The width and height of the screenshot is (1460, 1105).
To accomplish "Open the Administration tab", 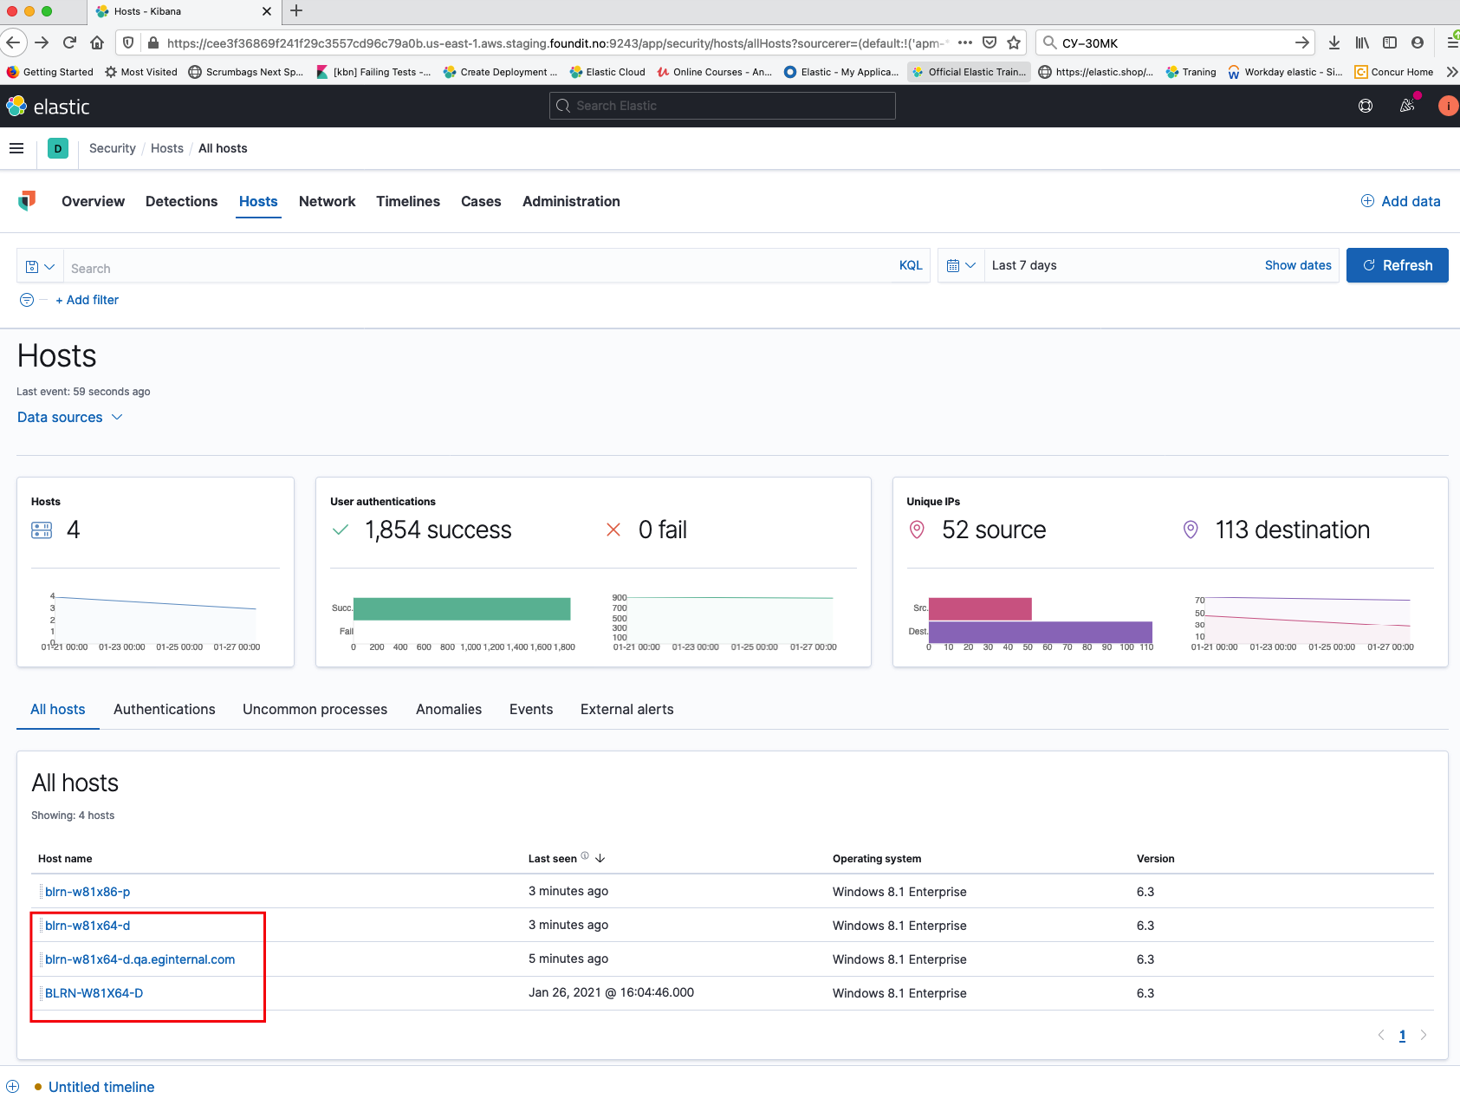I will click(x=571, y=201).
